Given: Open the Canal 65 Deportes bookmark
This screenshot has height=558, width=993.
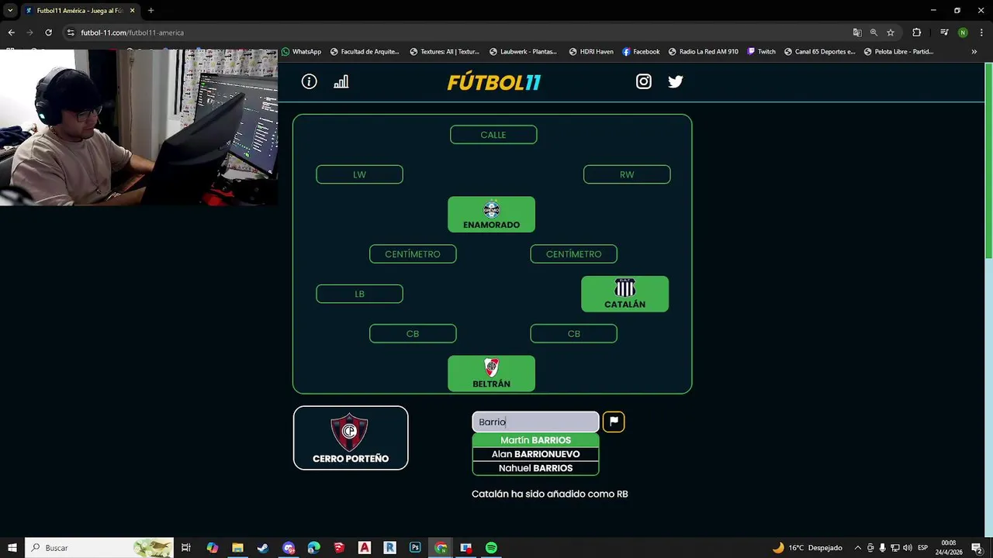Looking at the screenshot, I should [x=819, y=52].
